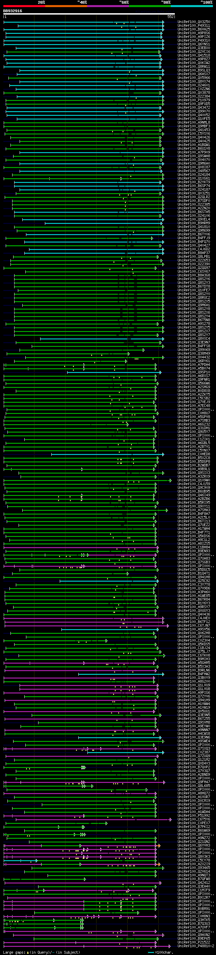Select the UniRef100_Q9FNR1 label
The height and width of the screenshot is (955, 216).
pyautogui.click(x=194, y=380)
